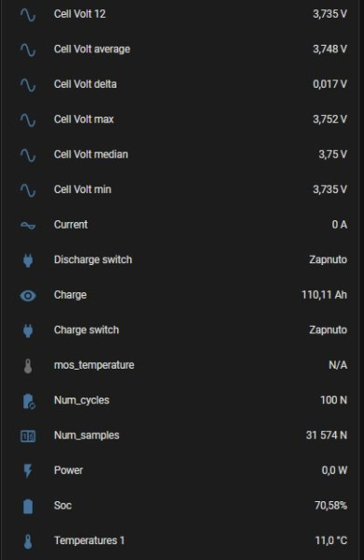The width and height of the screenshot is (364, 560).
Task: Click the Charge value 110,11 Ah
Action: point(324,295)
